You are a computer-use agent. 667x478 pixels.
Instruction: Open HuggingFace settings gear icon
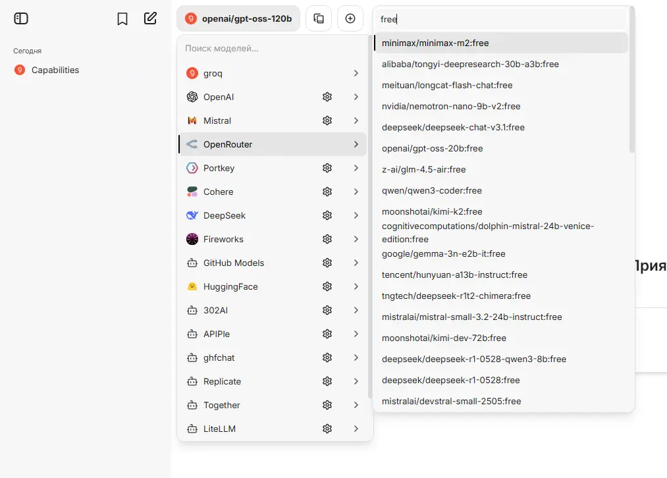click(x=327, y=286)
